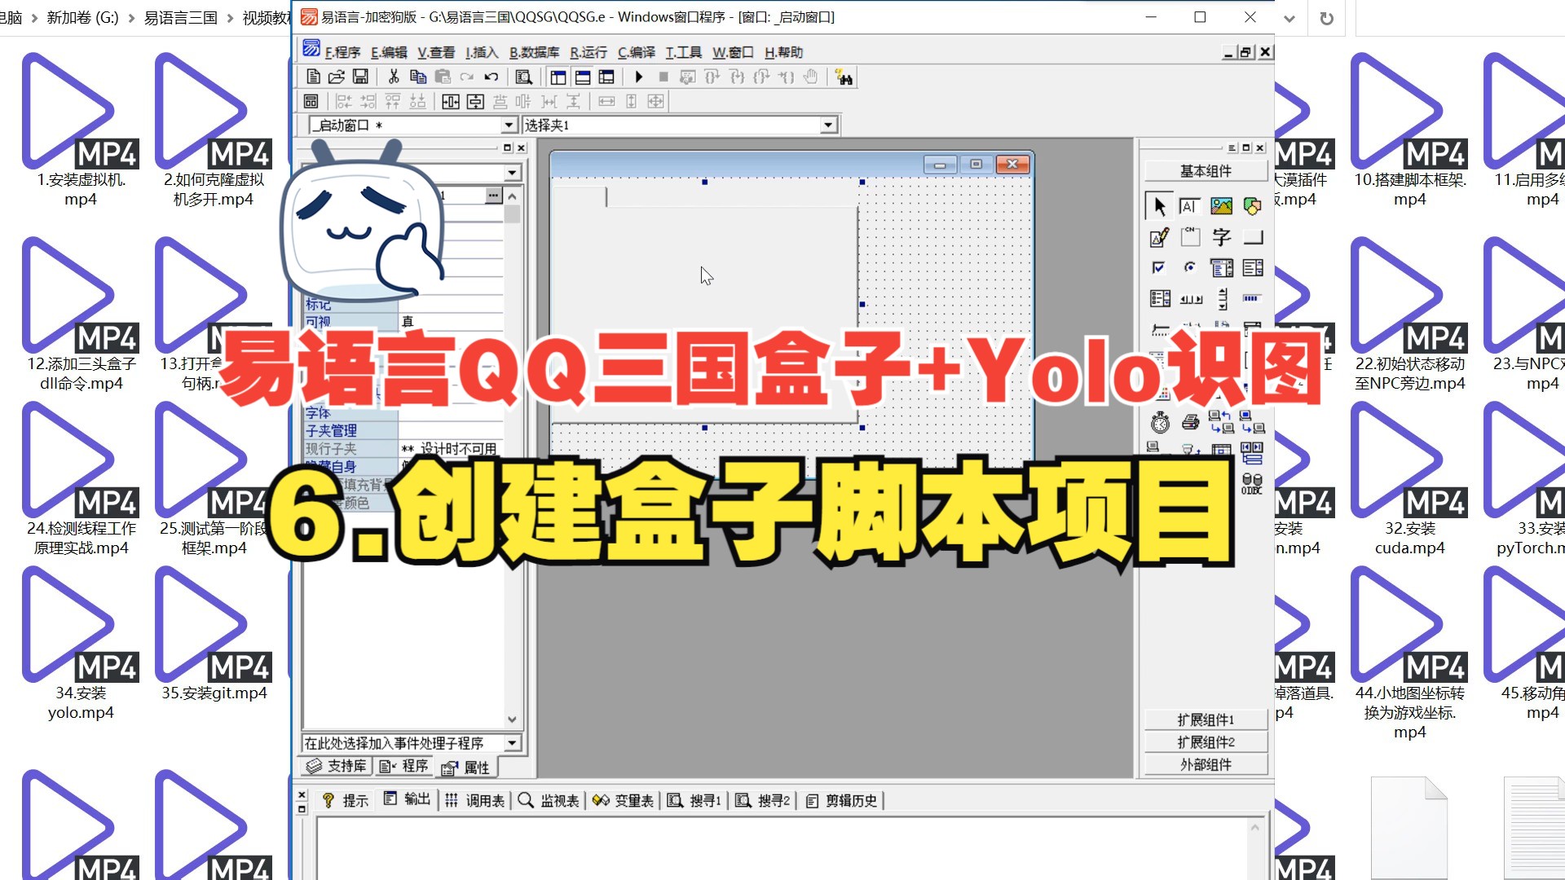Screen dimensions: 1565x880
Task: Select 35.安装git.mp4 in Explorer
Action: (x=214, y=634)
